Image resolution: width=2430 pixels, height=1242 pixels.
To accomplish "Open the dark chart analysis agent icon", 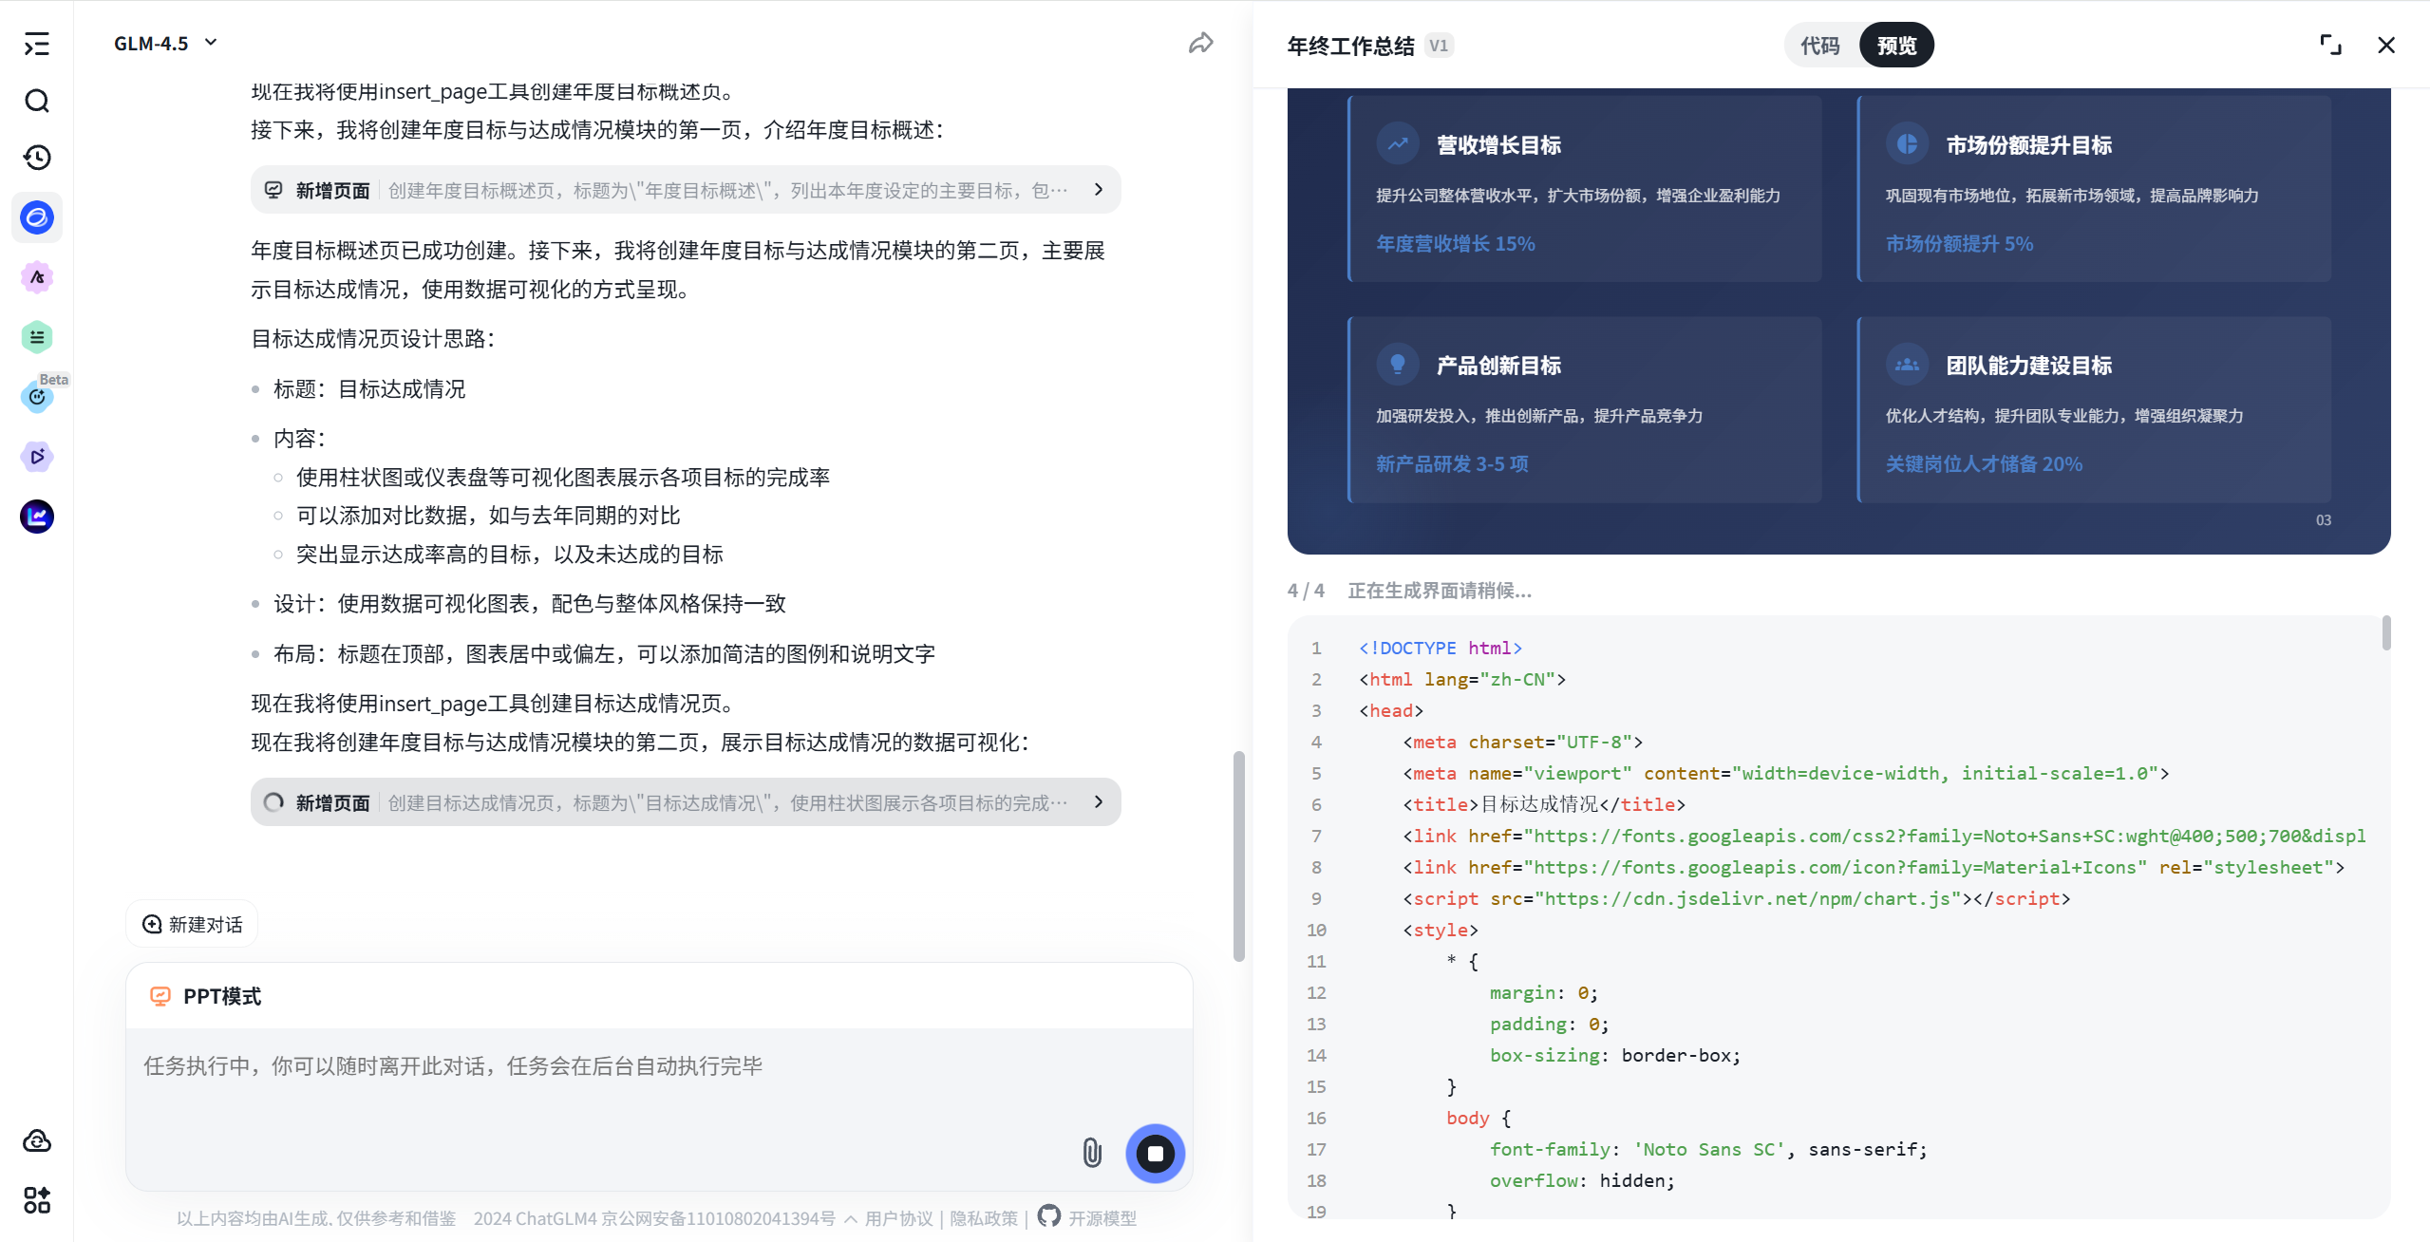I will pyautogui.click(x=37, y=517).
